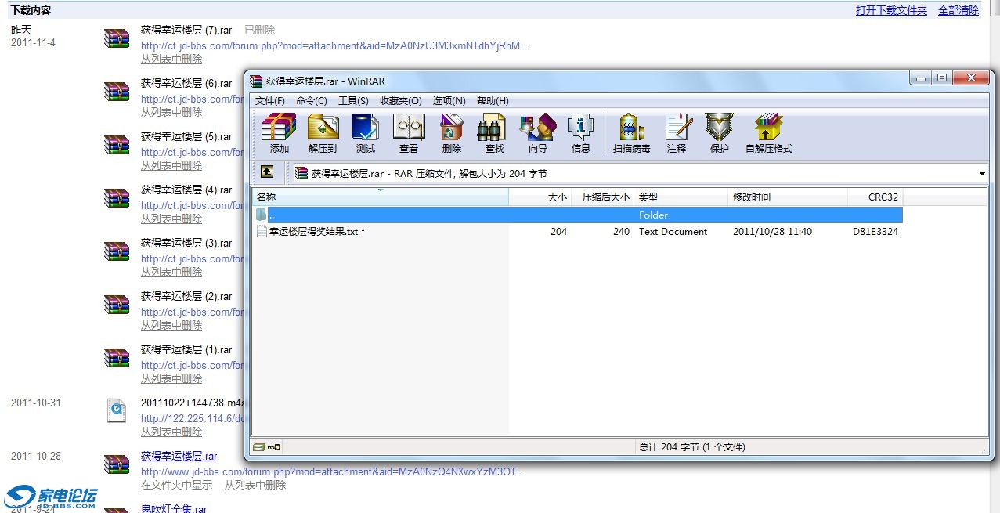Open the 注释 (Comment) tool
The width and height of the screenshot is (1000, 513).
pos(677,132)
